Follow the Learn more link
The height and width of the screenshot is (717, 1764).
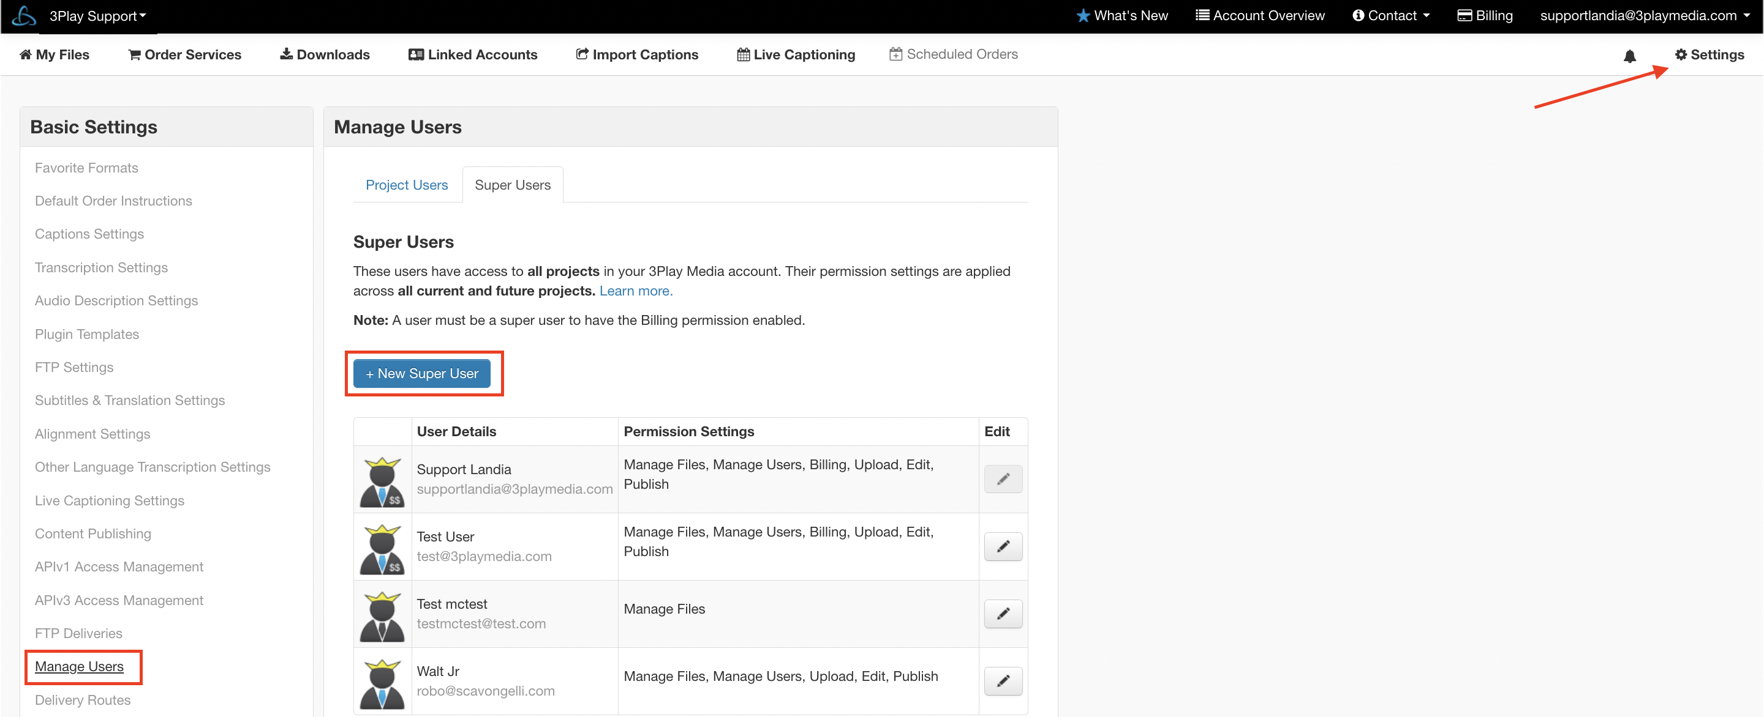click(636, 291)
